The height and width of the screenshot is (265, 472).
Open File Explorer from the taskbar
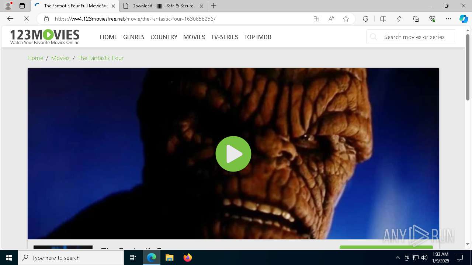click(x=170, y=258)
